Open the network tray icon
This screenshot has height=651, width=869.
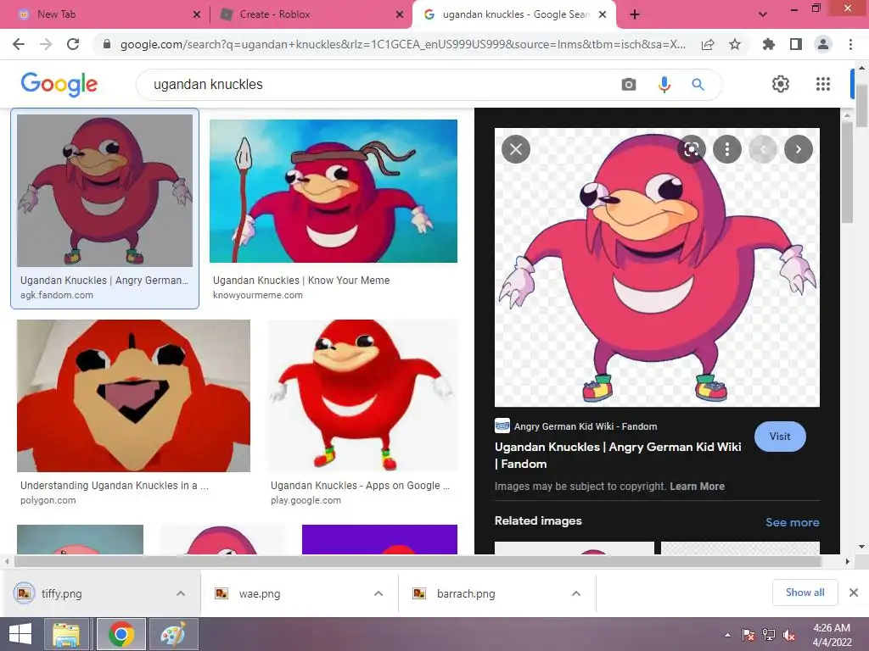pos(769,635)
